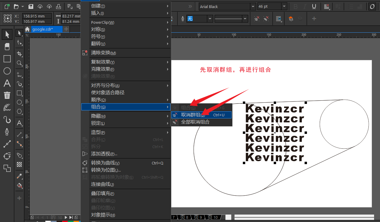Image resolution: width=380 pixels, height=222 pixels.
Task: Select the large Pen tool
Action: point(7,131)
